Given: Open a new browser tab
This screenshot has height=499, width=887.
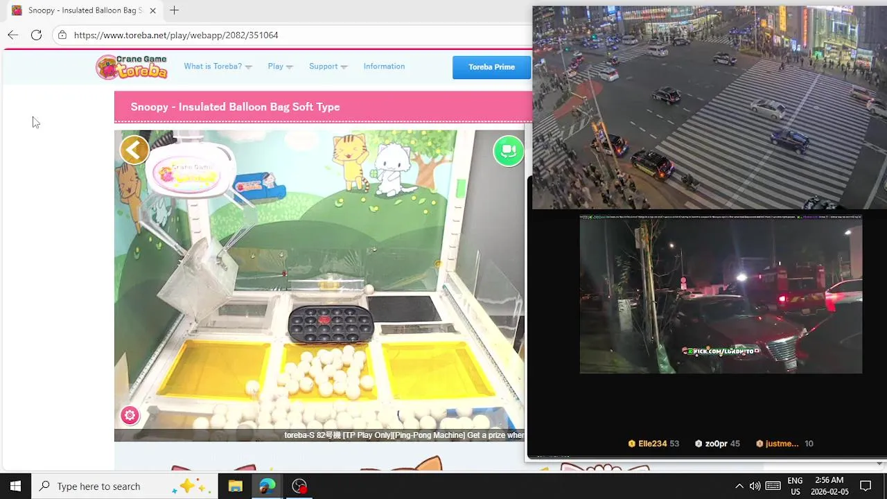Looking at the screenshot, I should coord(174,10).
